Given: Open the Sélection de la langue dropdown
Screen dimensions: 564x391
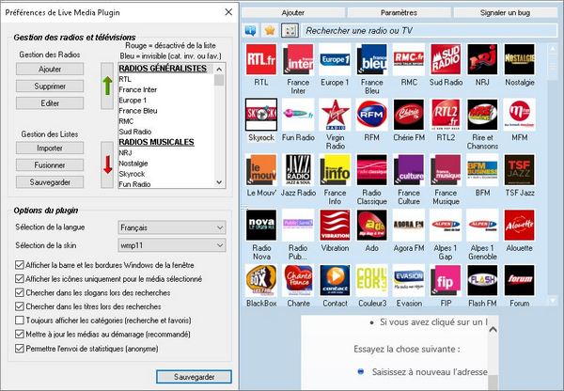Looking at the screenshot, I should point(172,227).
